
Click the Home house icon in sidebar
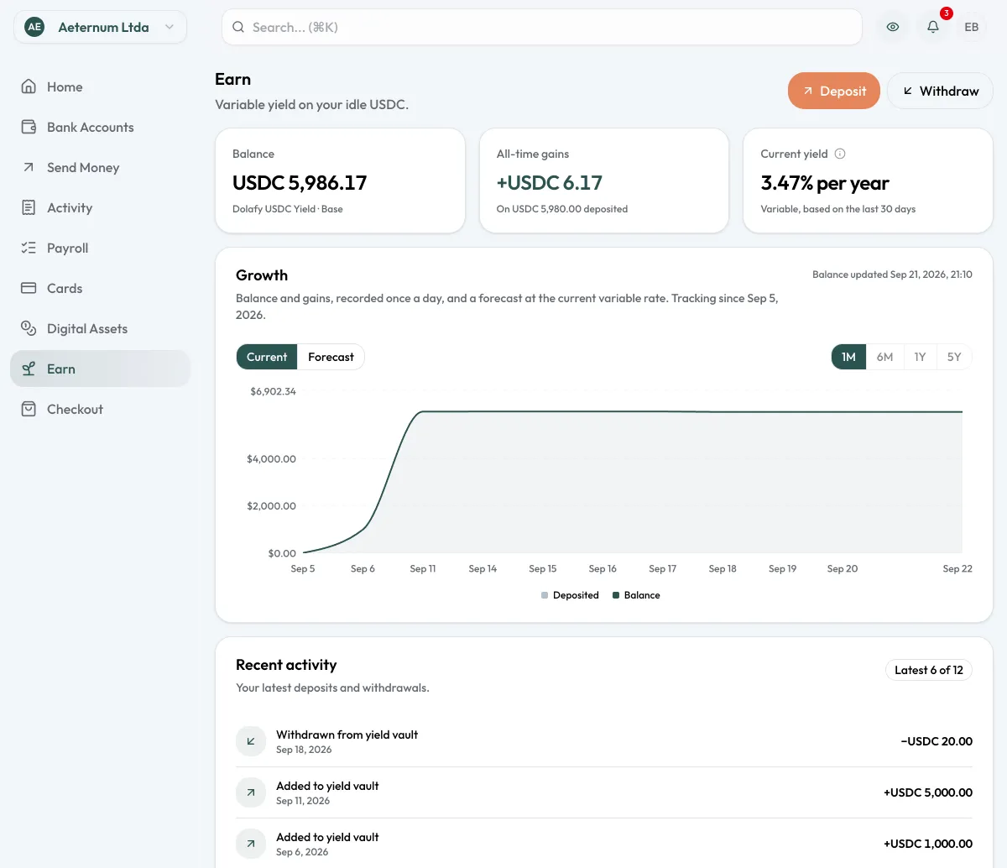coord(29,86)
